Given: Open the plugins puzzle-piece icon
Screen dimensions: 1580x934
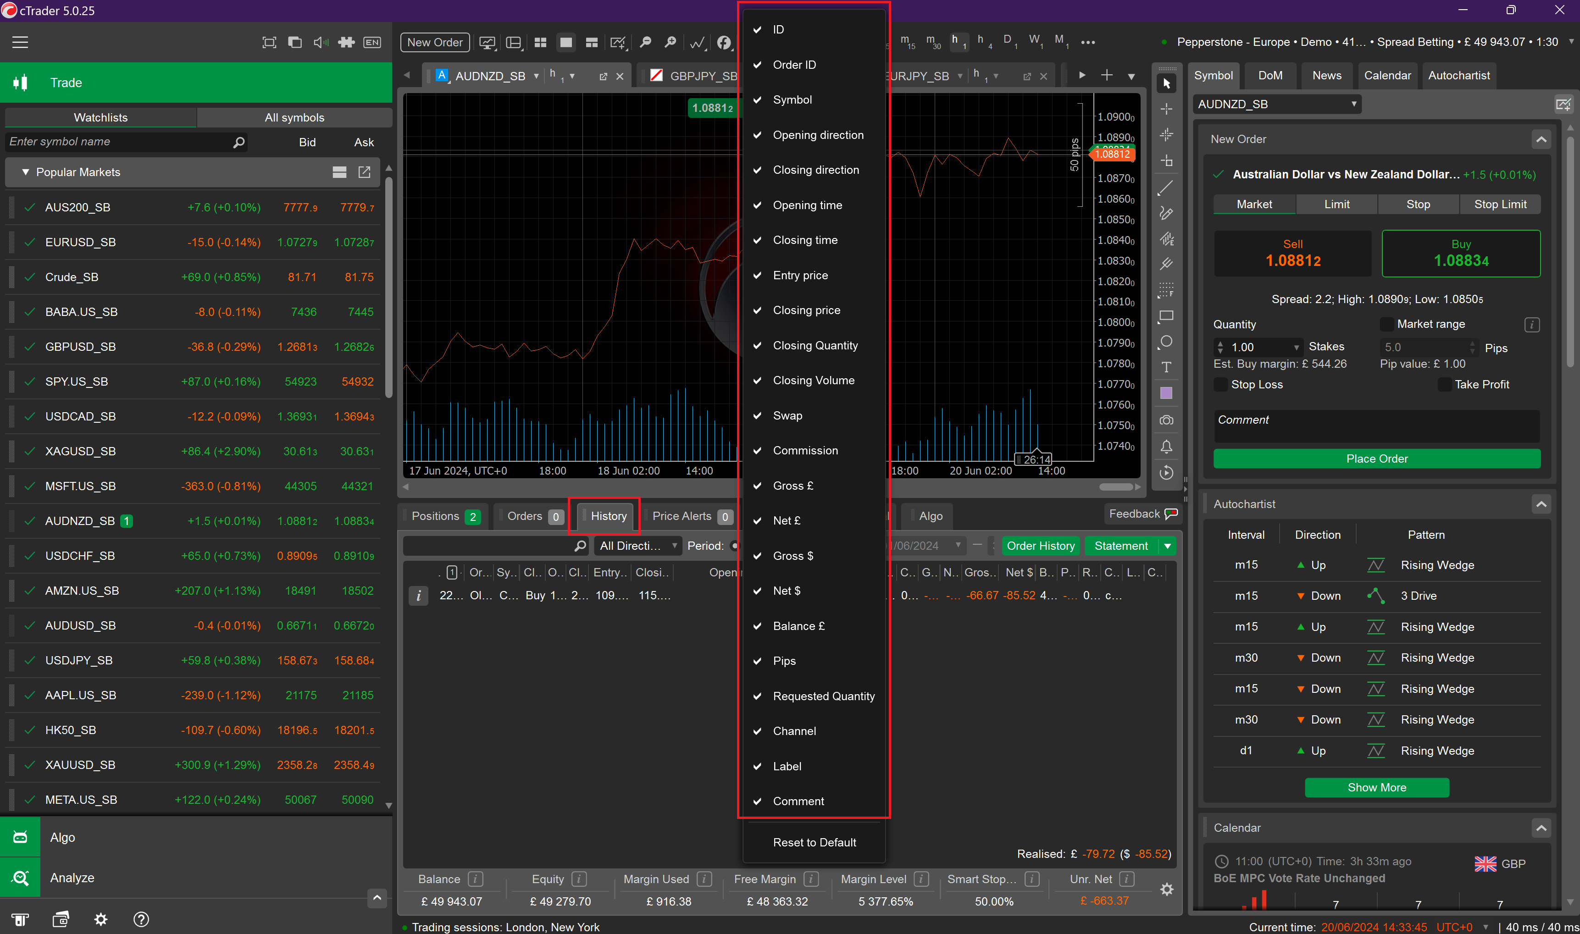Looking at the screenshot, I should 346,42.
